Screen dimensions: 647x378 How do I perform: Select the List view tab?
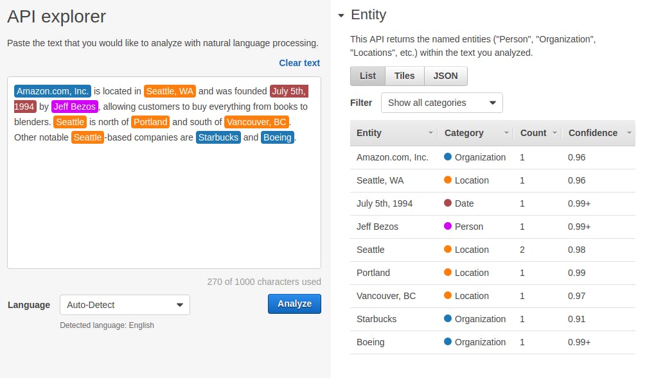click(368, 76)
